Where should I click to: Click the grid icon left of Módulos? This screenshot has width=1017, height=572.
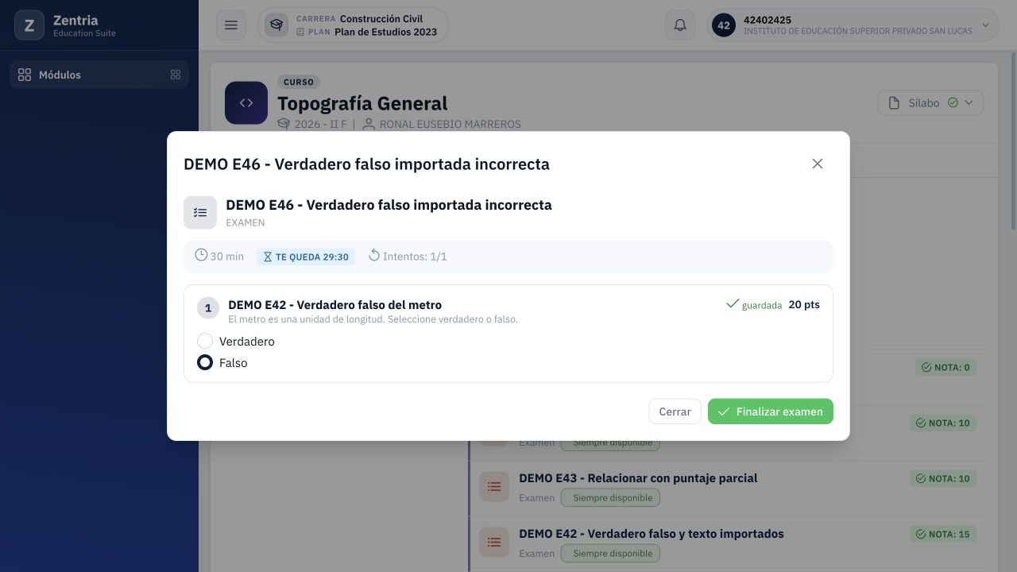click(x=25, y=75)
